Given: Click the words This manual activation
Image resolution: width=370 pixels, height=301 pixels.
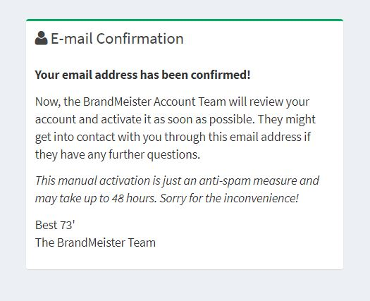Looking at the screenshot, I should click(92, 180).
